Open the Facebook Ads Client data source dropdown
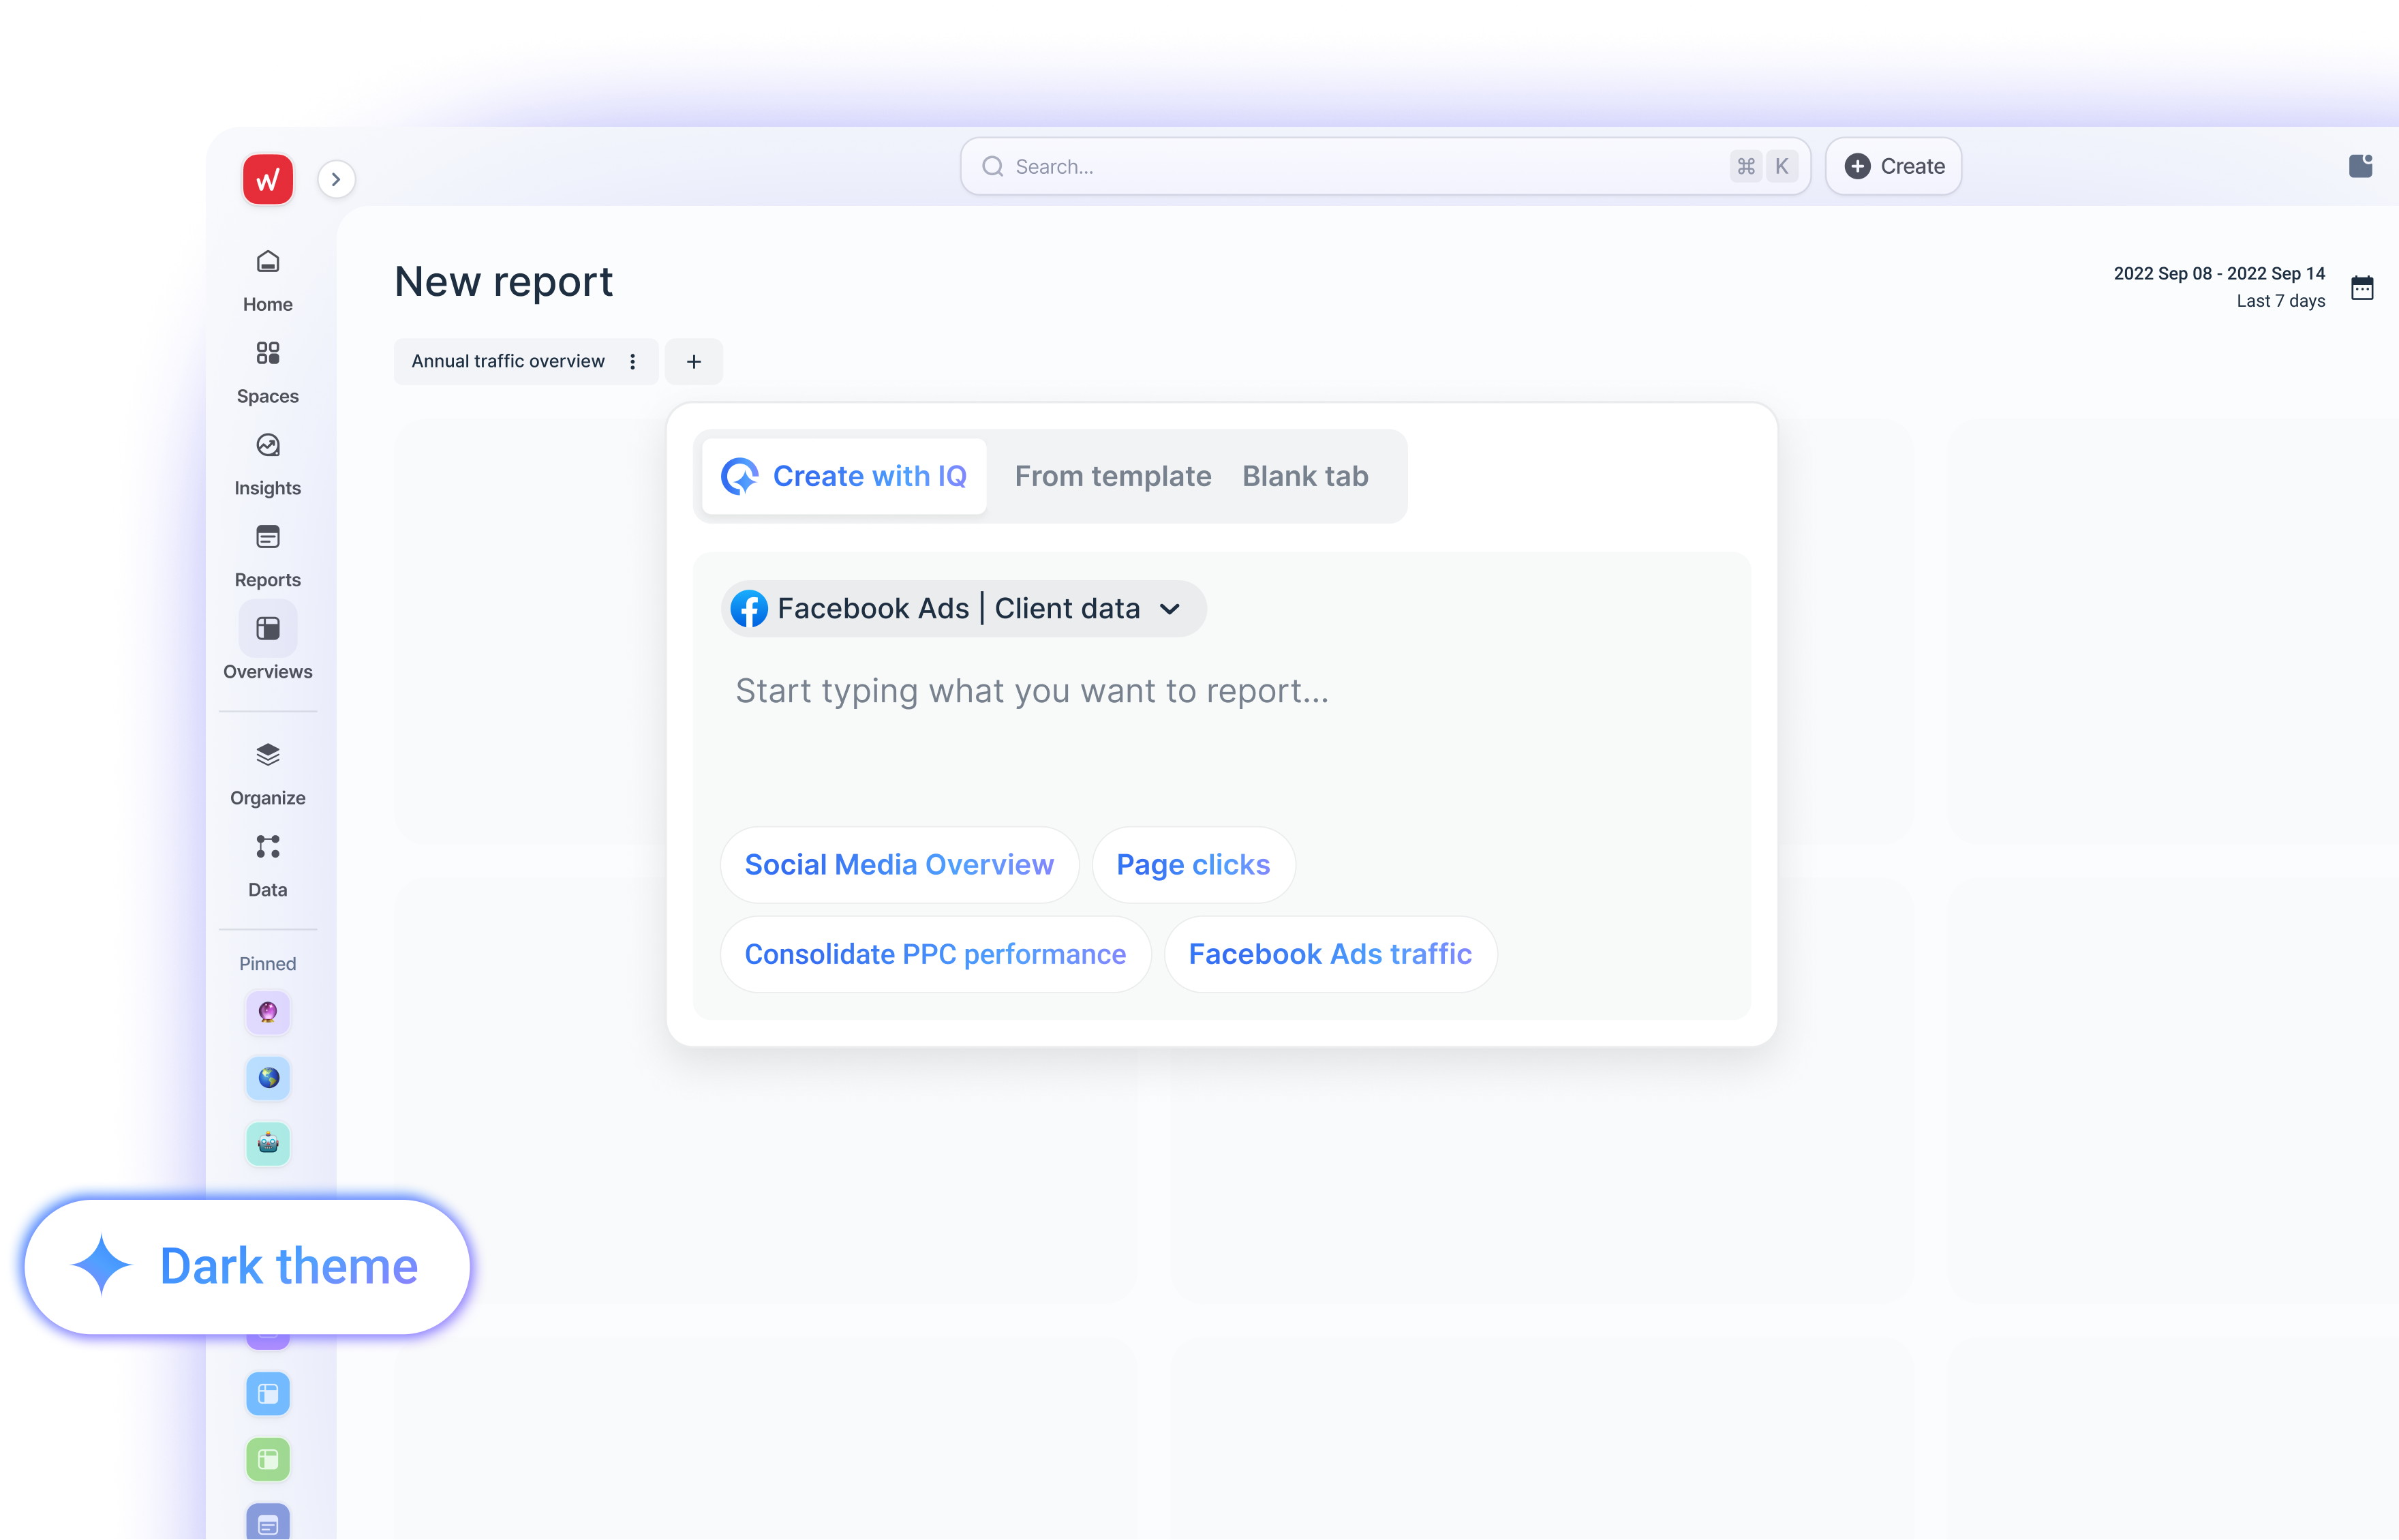The height and width of the screenshot is (1540, 2399). (962, 608)
